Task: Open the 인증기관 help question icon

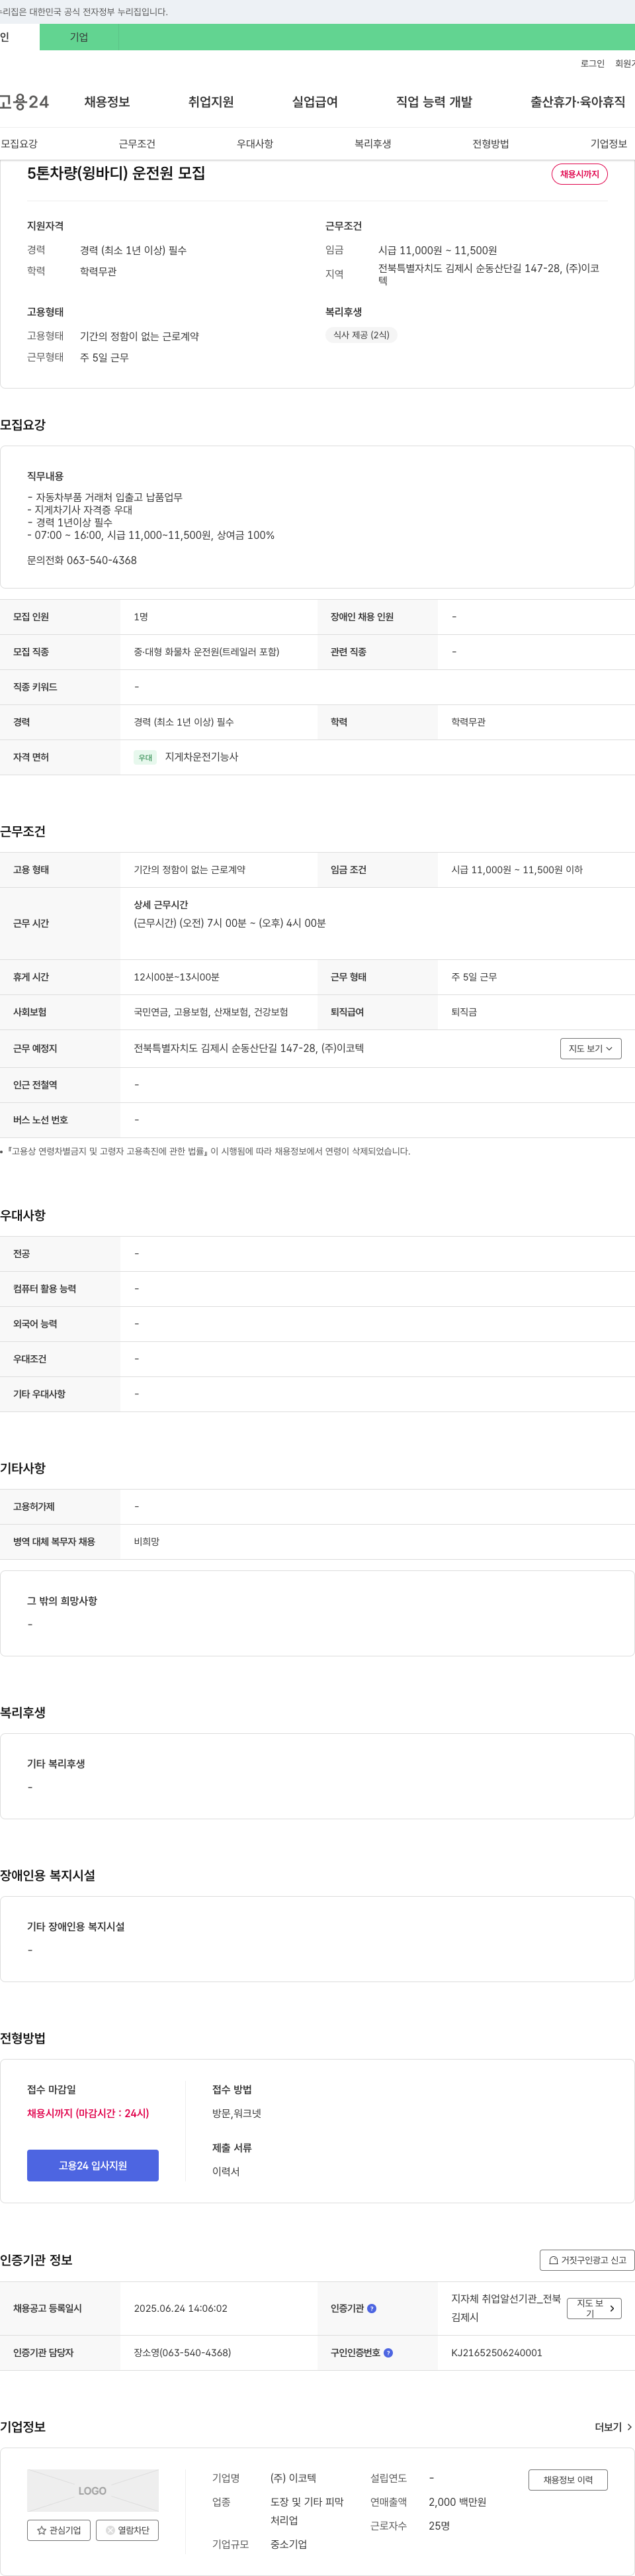Action: pyautogui.click(x=372, y=2308)
